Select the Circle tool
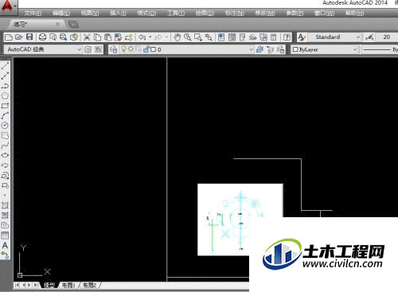Viewport: 398px width, 292px height. 5,126
